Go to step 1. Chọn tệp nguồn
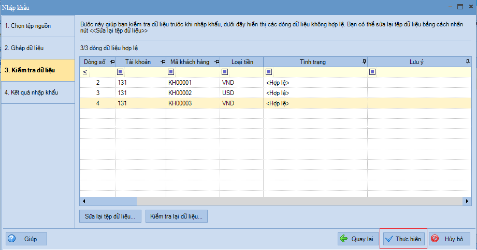The image size is (477, 250). tap(38, 26)
